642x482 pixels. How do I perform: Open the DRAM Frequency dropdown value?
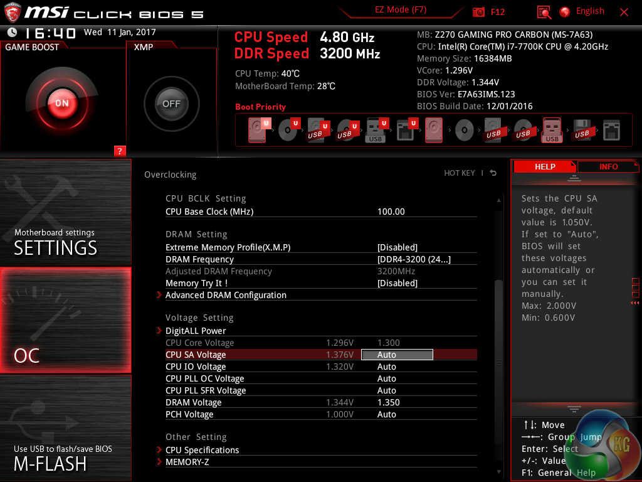tap(413, 259)
